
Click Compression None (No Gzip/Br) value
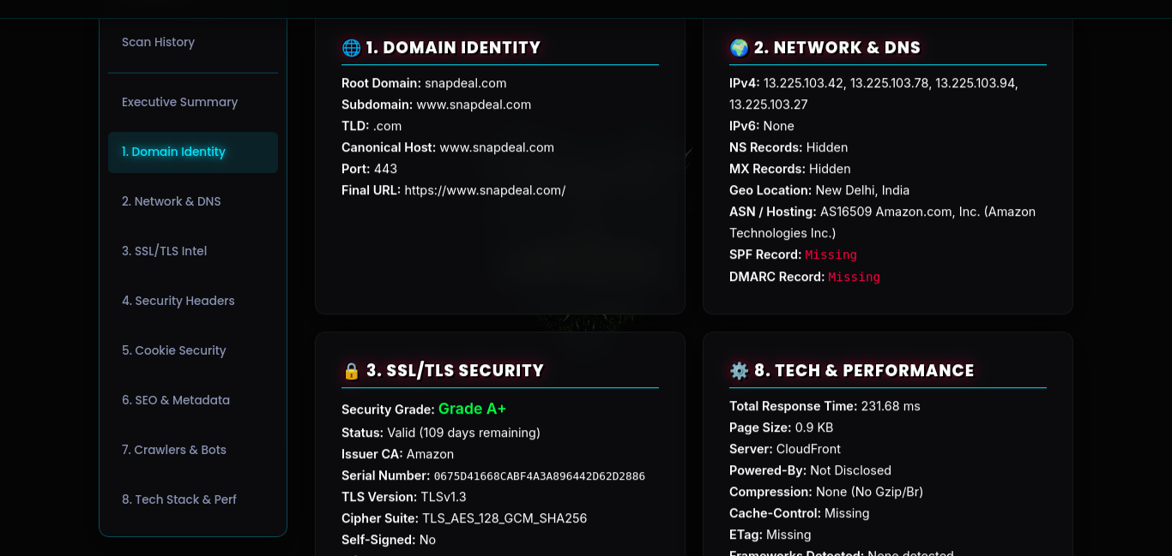point(869,492)
